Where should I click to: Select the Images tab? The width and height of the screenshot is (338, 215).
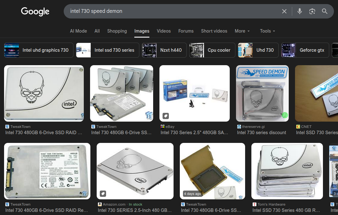(x=142, y=31)
